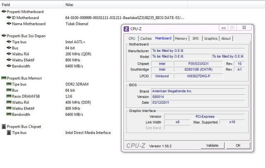Click the Validate button
The height and width of the screenshot is (168, 265).
[212, 145]
